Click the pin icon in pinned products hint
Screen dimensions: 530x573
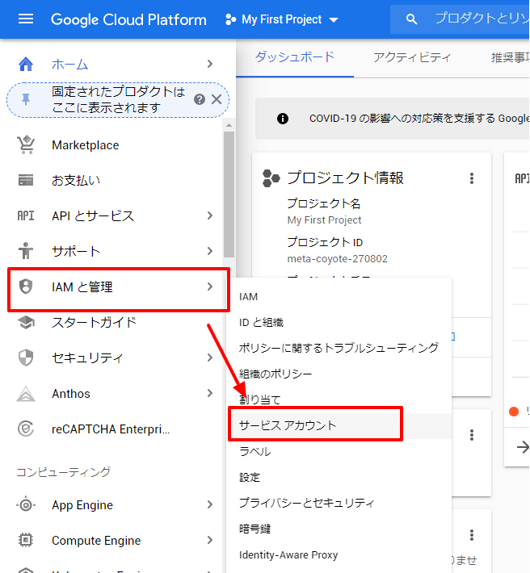click(x=26, y=99)
